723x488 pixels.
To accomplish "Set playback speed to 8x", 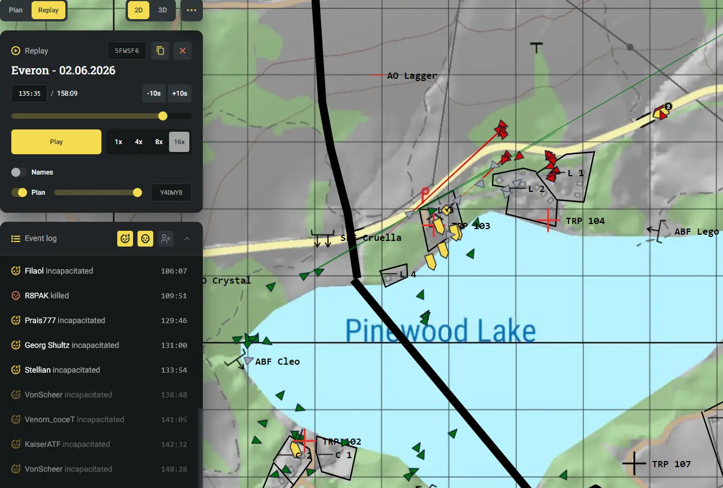I will point(159,142).
